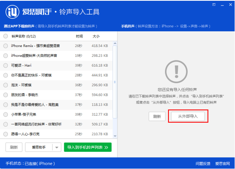
Task: Refresh the phone ringtone list on right
Action: [x=157, y=116]
